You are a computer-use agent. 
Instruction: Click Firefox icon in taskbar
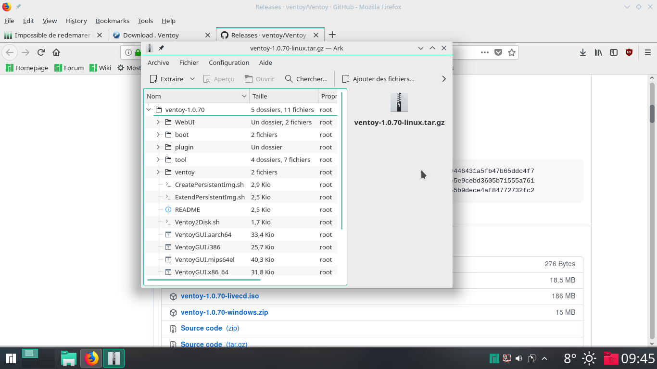[91, 358]
